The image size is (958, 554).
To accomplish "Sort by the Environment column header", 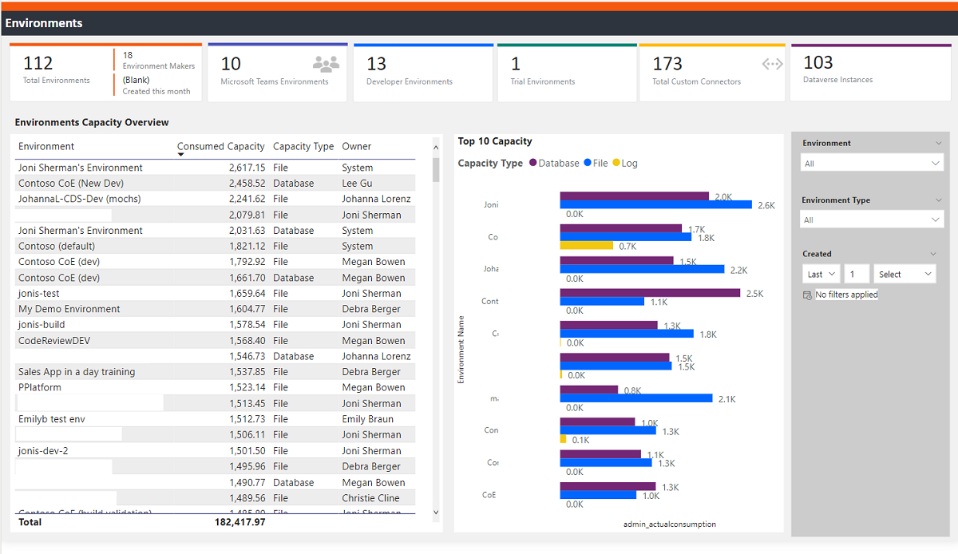I will [x=46, y=146].
